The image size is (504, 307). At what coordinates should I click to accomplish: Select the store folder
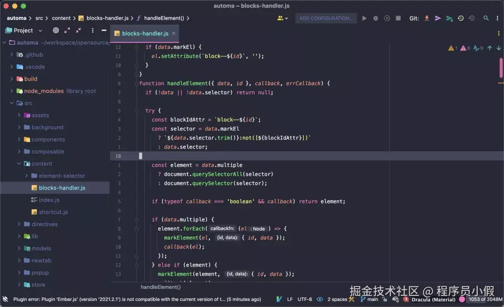[38, 285]
